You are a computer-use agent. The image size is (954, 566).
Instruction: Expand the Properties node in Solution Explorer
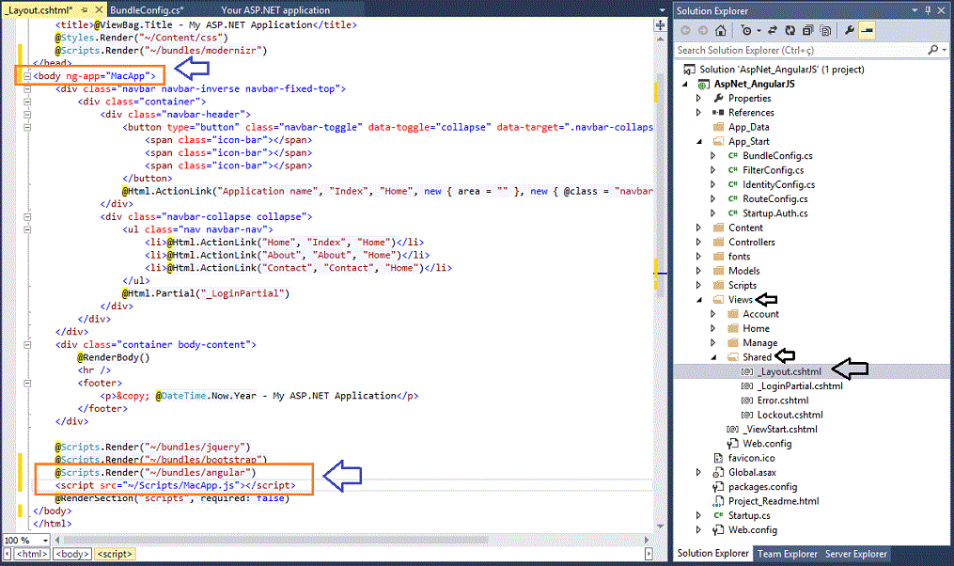pyautogui.click(x=698, y=98)
